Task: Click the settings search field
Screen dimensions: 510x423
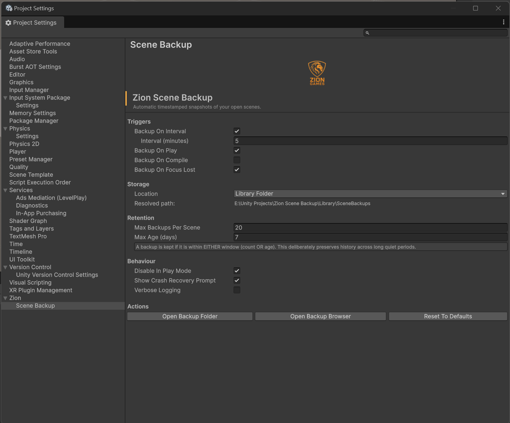Action: 435,33
